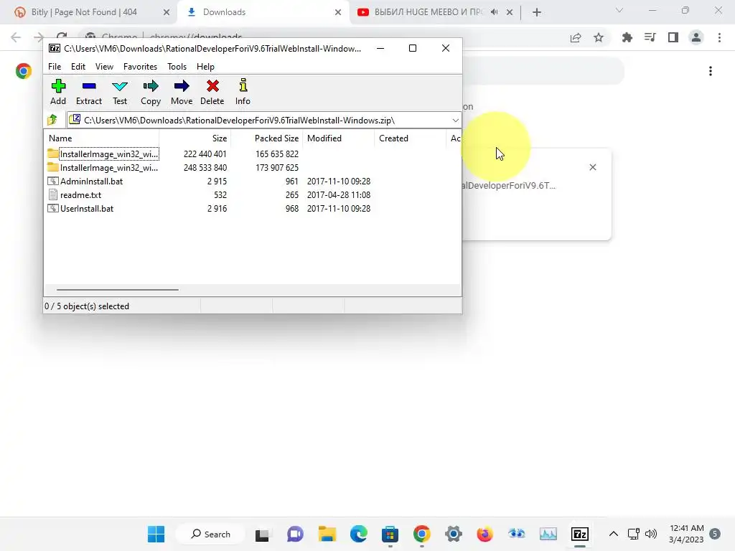The height and width of the screenshot is (551, 735).
Task: Open the Downloads page more-actions menu
Action: [711, 71]
